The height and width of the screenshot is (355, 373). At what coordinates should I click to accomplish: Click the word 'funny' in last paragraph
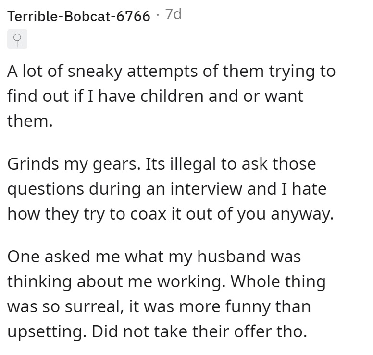click(248, 307)
